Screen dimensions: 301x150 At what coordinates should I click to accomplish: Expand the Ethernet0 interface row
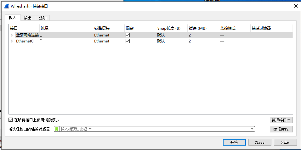(12, 41)
